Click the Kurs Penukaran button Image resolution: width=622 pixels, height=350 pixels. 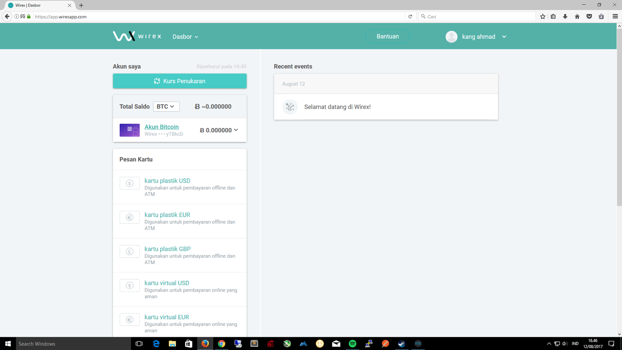tap(180, 81)
